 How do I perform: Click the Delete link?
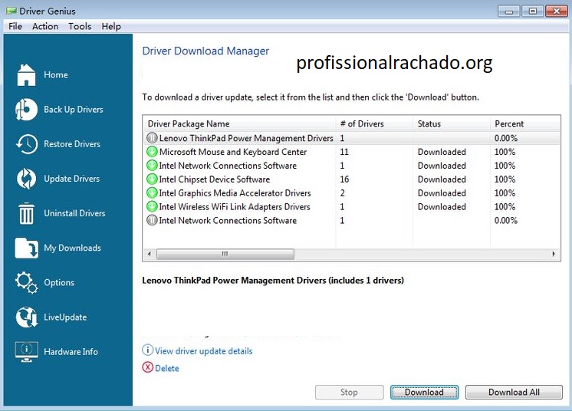click(167, 368)
